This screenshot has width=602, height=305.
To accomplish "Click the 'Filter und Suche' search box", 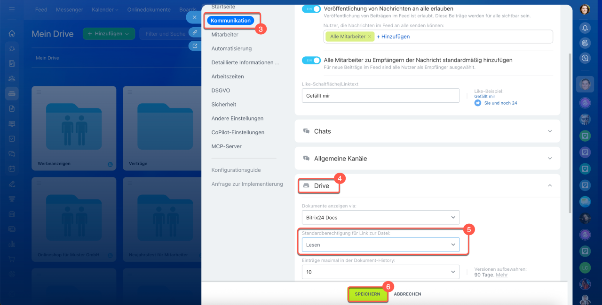I will (x=169, y=34).
